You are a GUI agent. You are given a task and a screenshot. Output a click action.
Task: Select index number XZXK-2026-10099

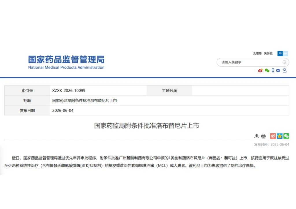click(69, 91)
